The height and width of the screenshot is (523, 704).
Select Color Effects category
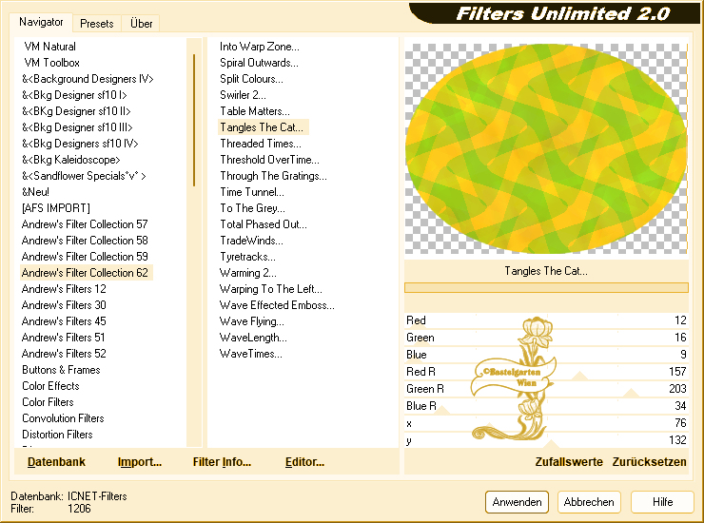tap(50, 386)
